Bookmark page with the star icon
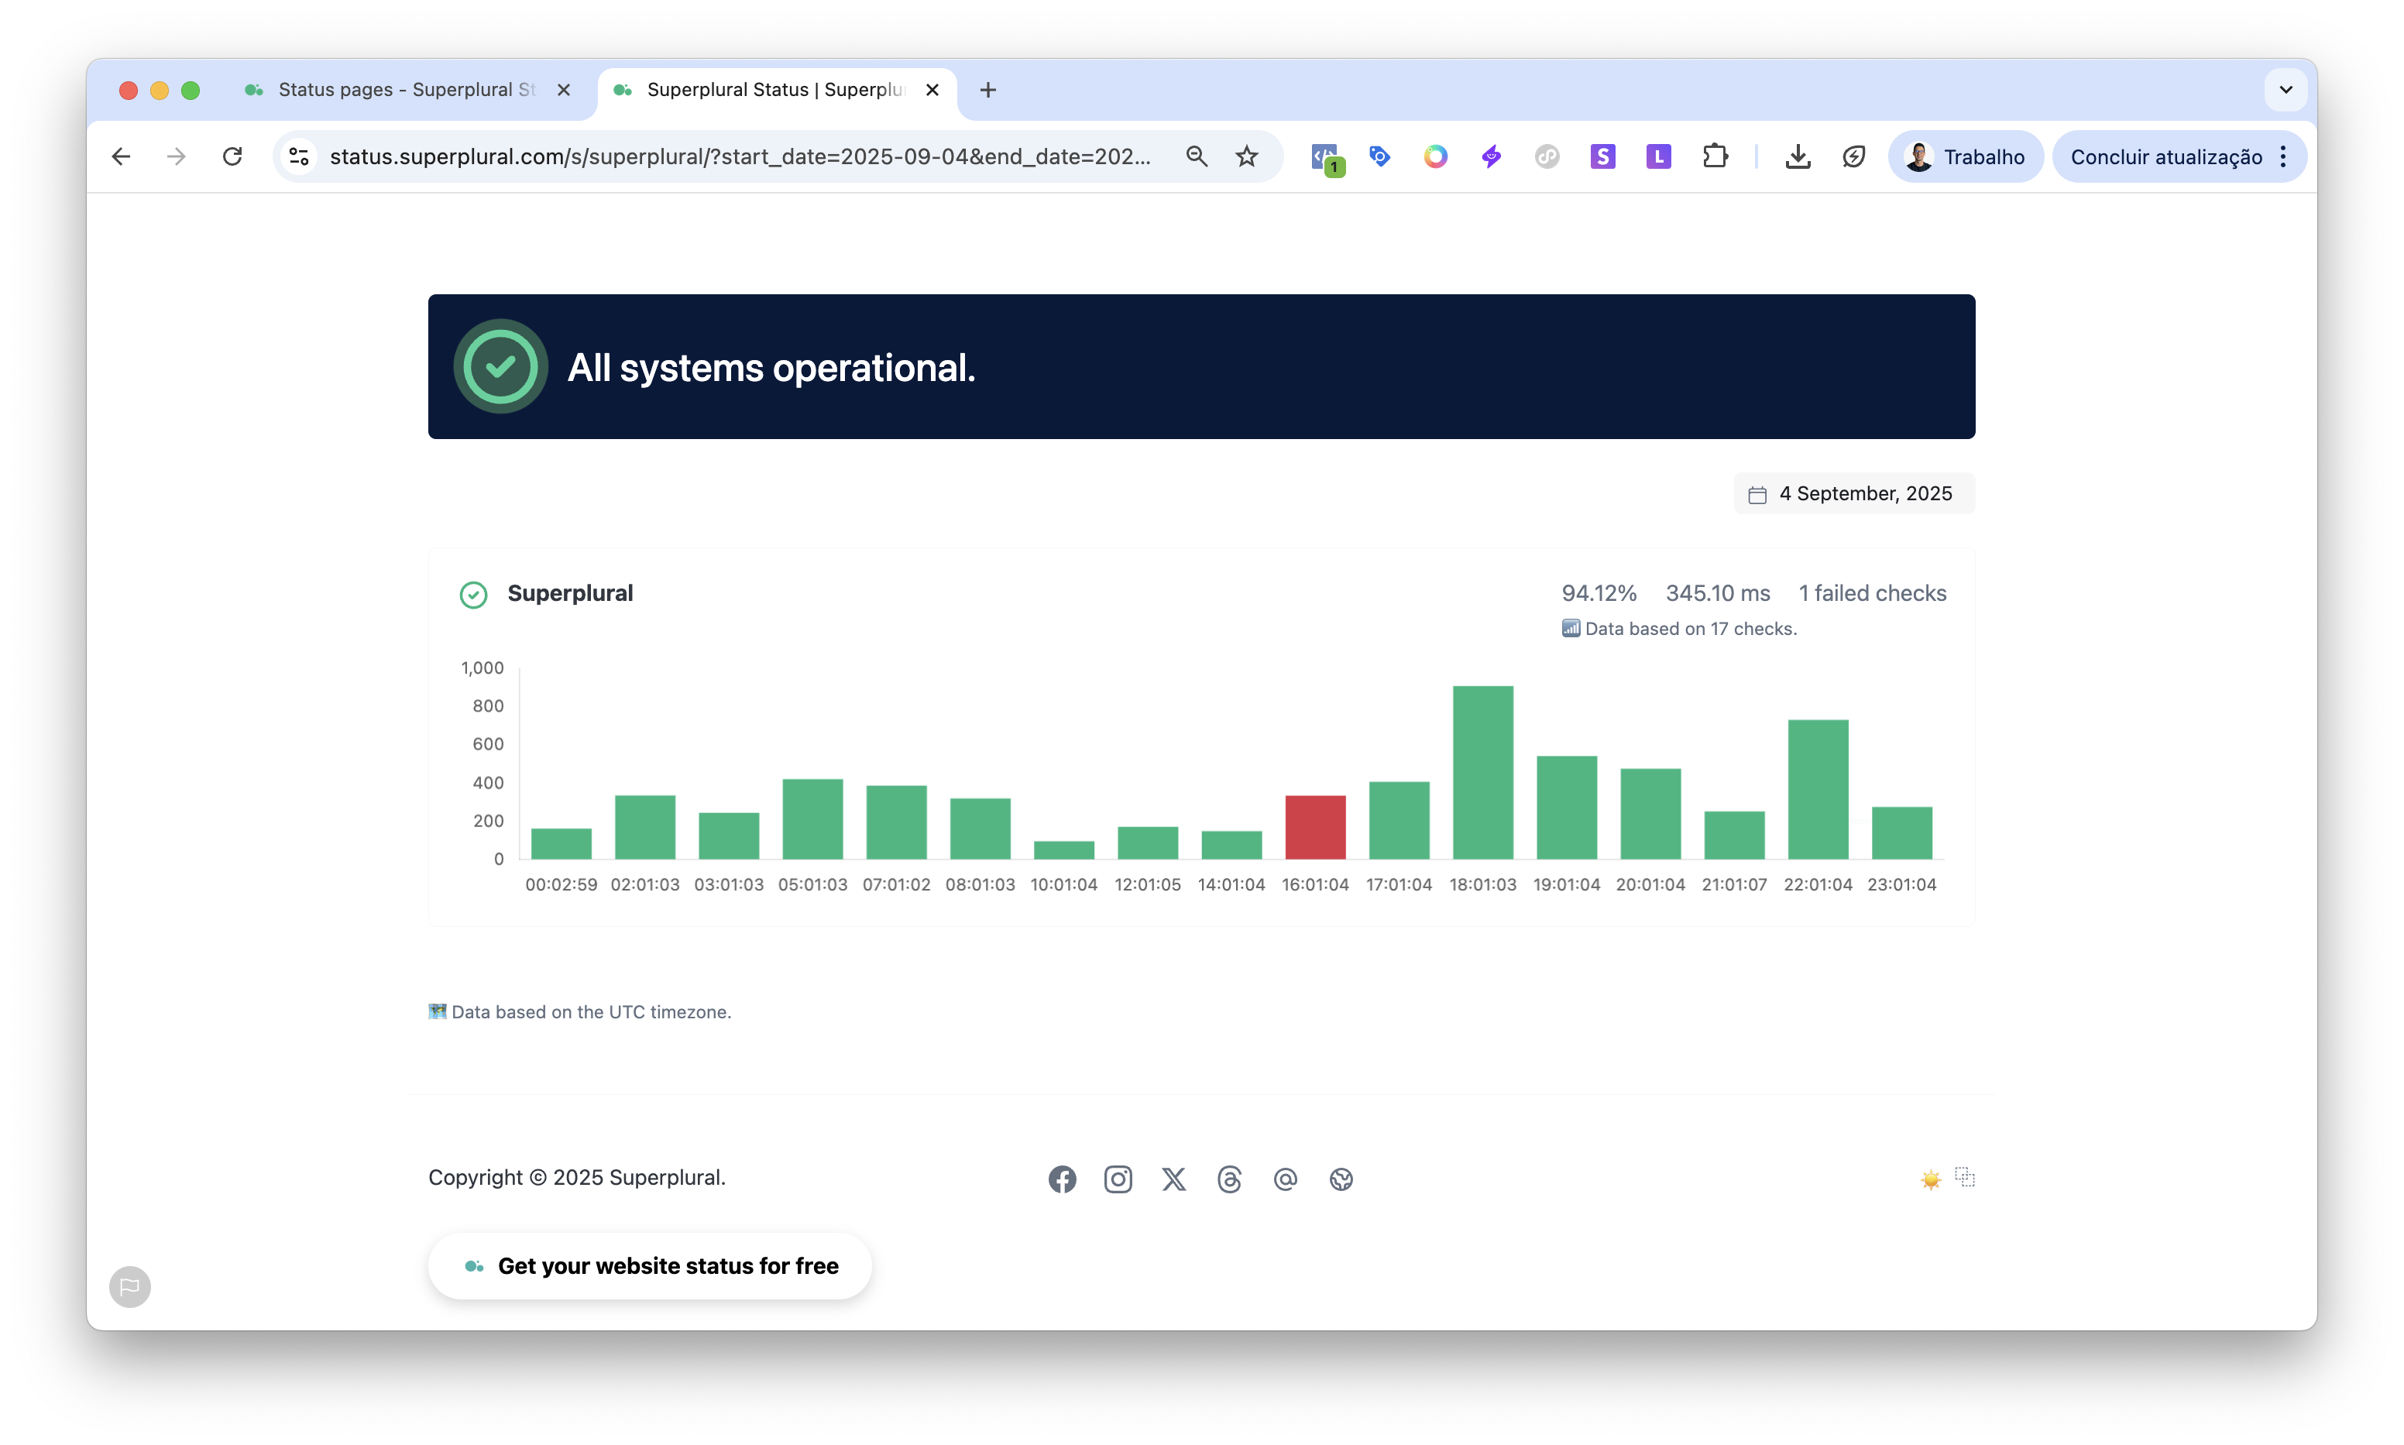 [1246, 156]
